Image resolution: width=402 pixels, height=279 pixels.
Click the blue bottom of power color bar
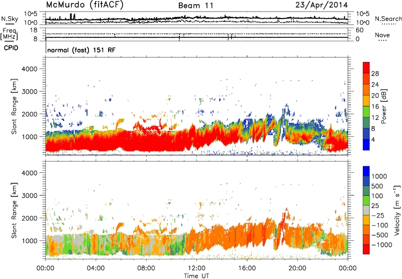pyautogui.click(x=366, y=145)
